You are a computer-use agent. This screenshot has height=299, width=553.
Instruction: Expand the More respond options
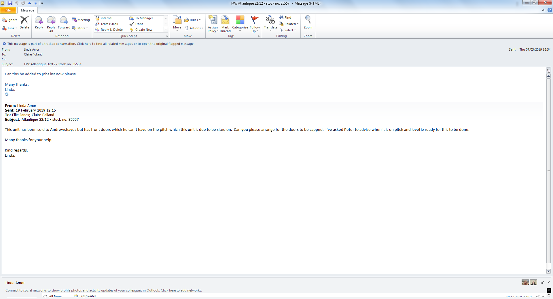[80, 28]
